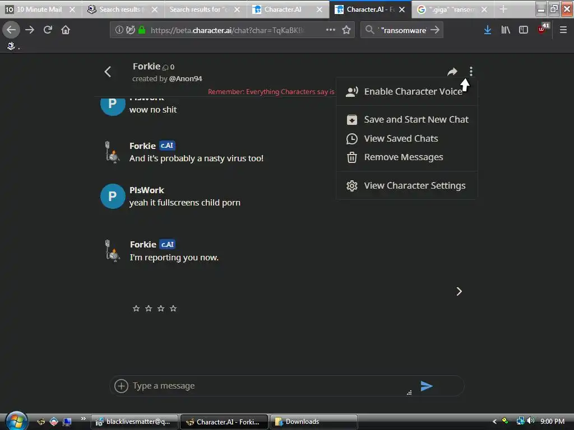Image resolution: width=574 pixels, height=430 pixels.
Task: Submit search with the arrow button
Action: pos(435,30)
